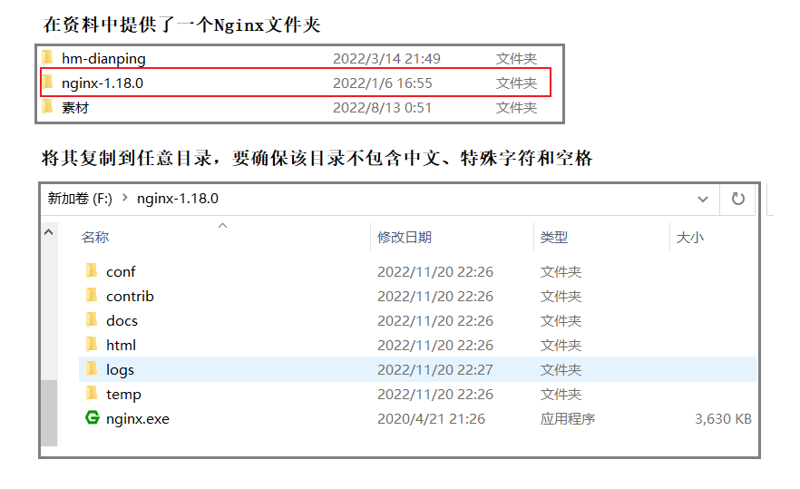Click the html folder icon
Image resolution: width=800 pixels, height=489 pixels.
pyautogui.click(x=92, y=345)
